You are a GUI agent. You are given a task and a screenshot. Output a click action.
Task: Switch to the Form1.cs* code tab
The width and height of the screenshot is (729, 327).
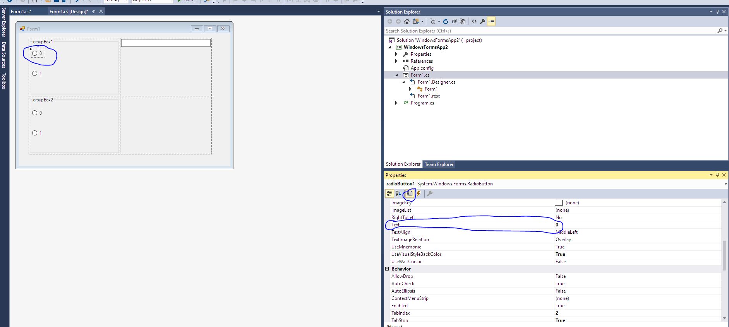coord(21,12)
